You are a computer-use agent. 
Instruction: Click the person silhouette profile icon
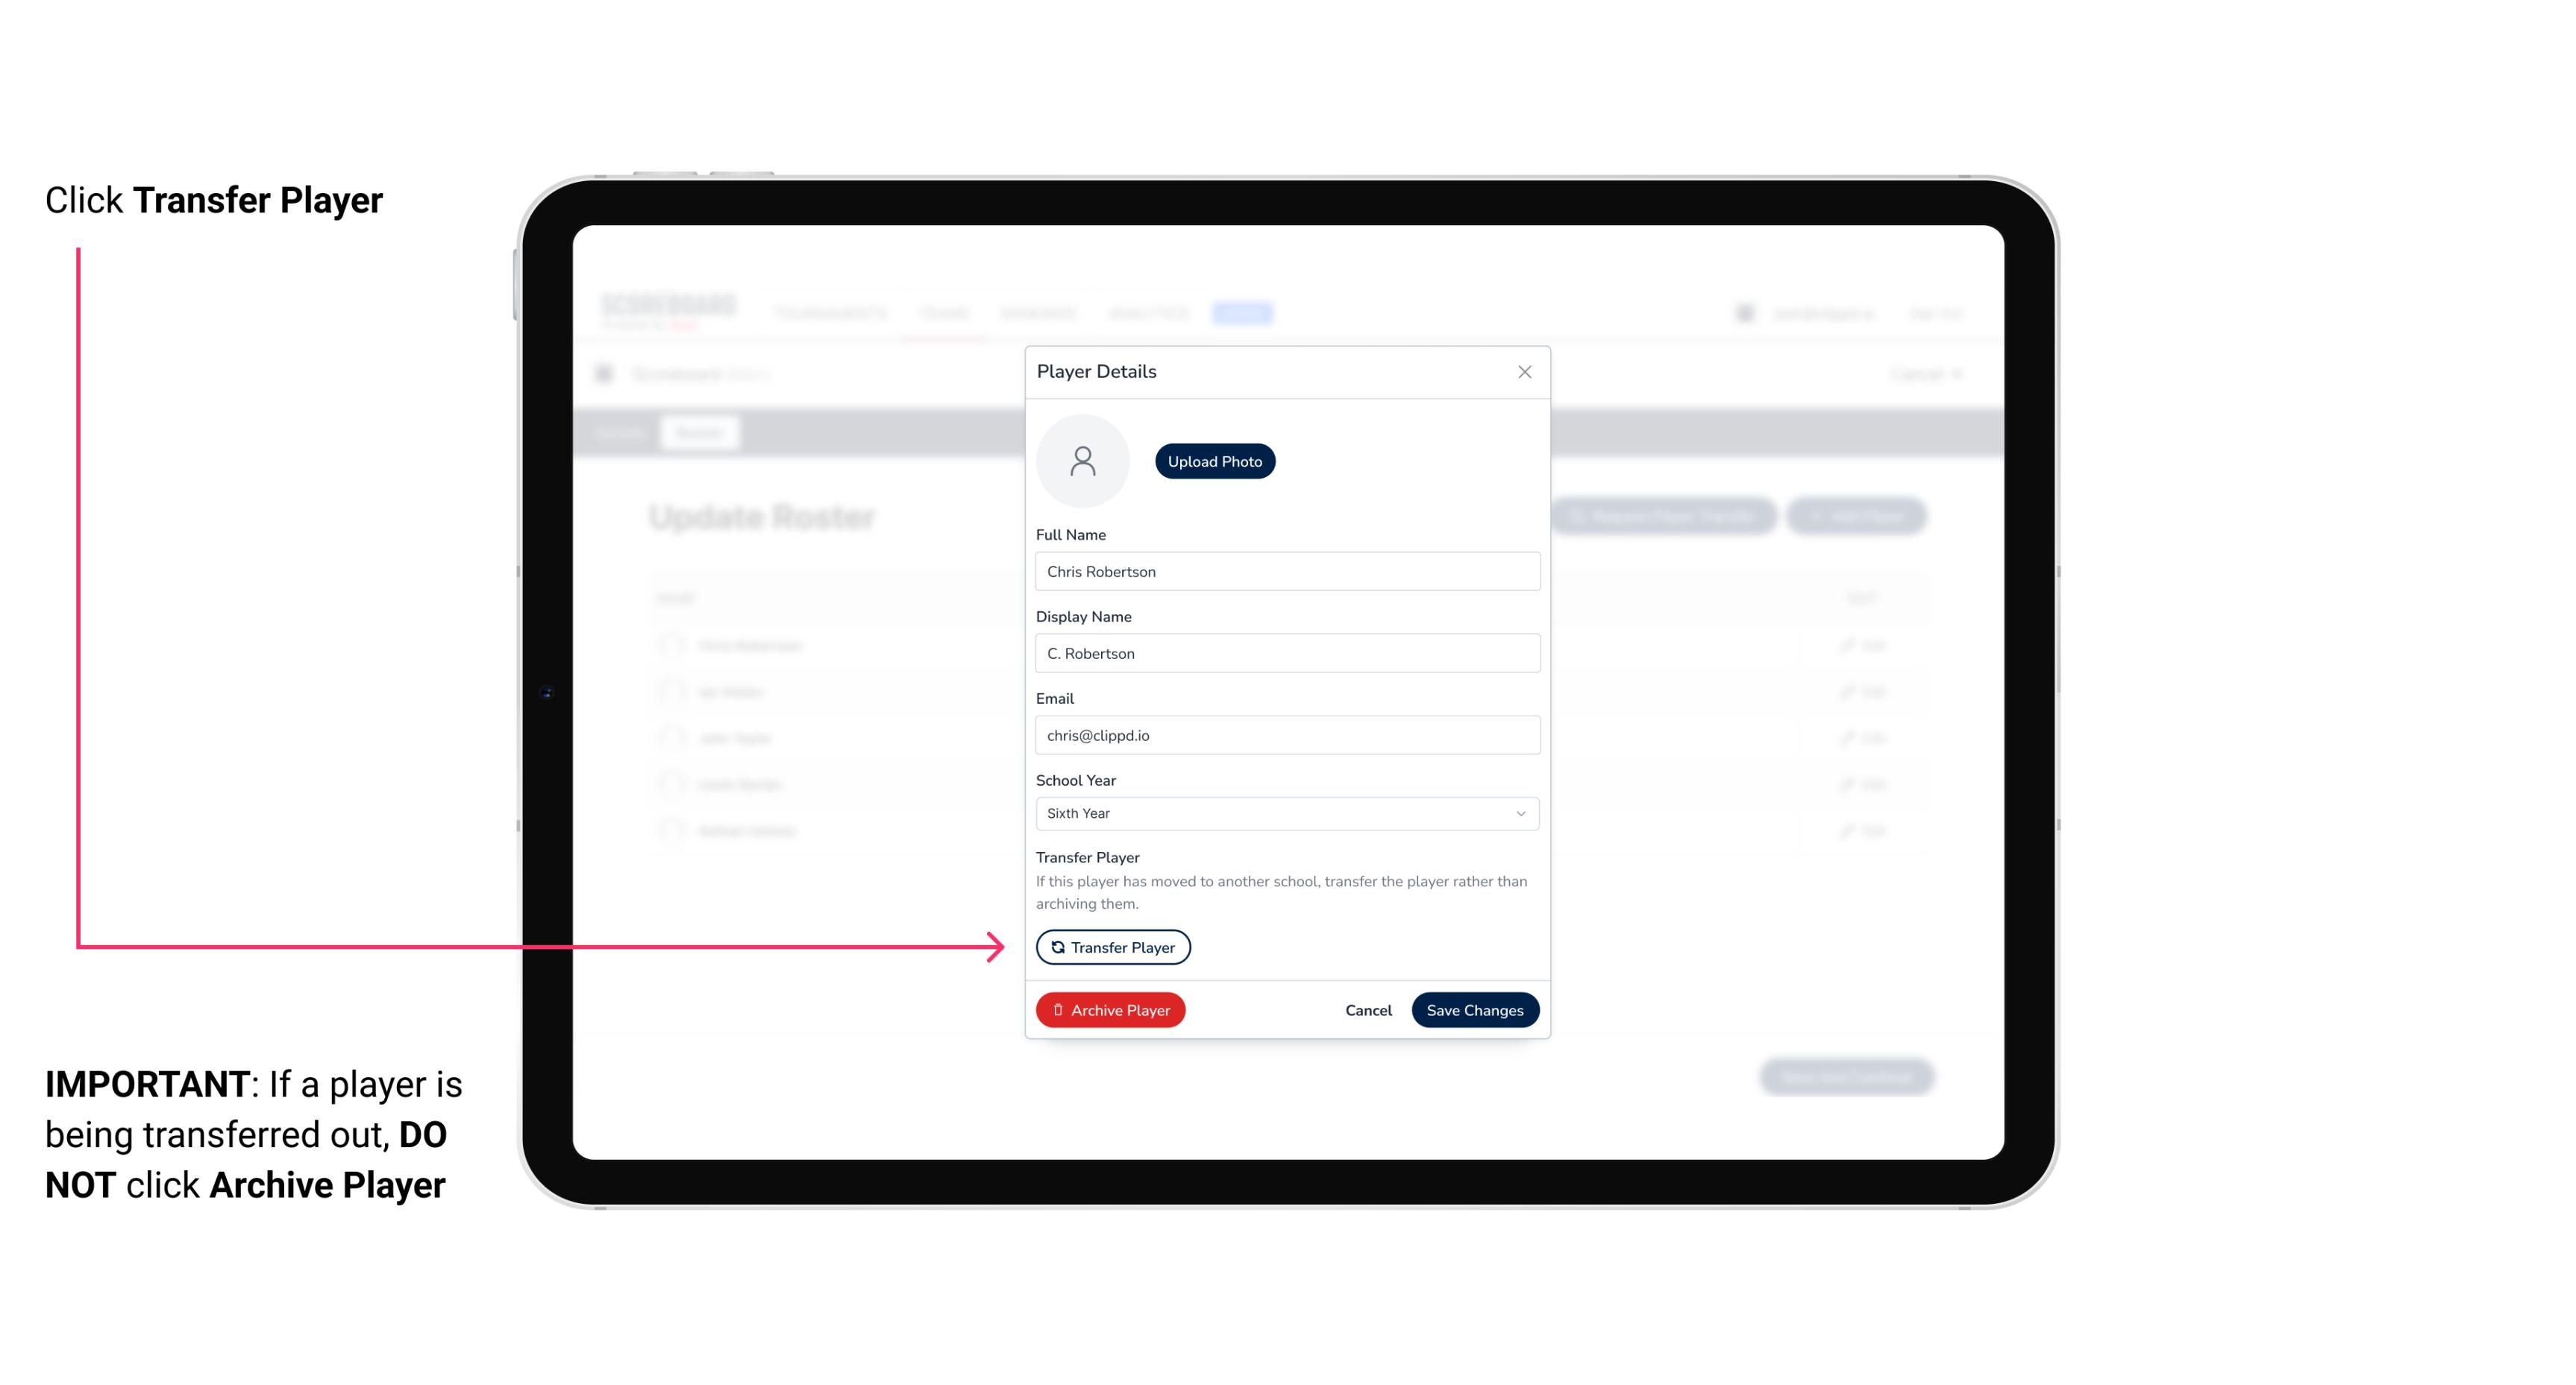tap(1082, 461)
